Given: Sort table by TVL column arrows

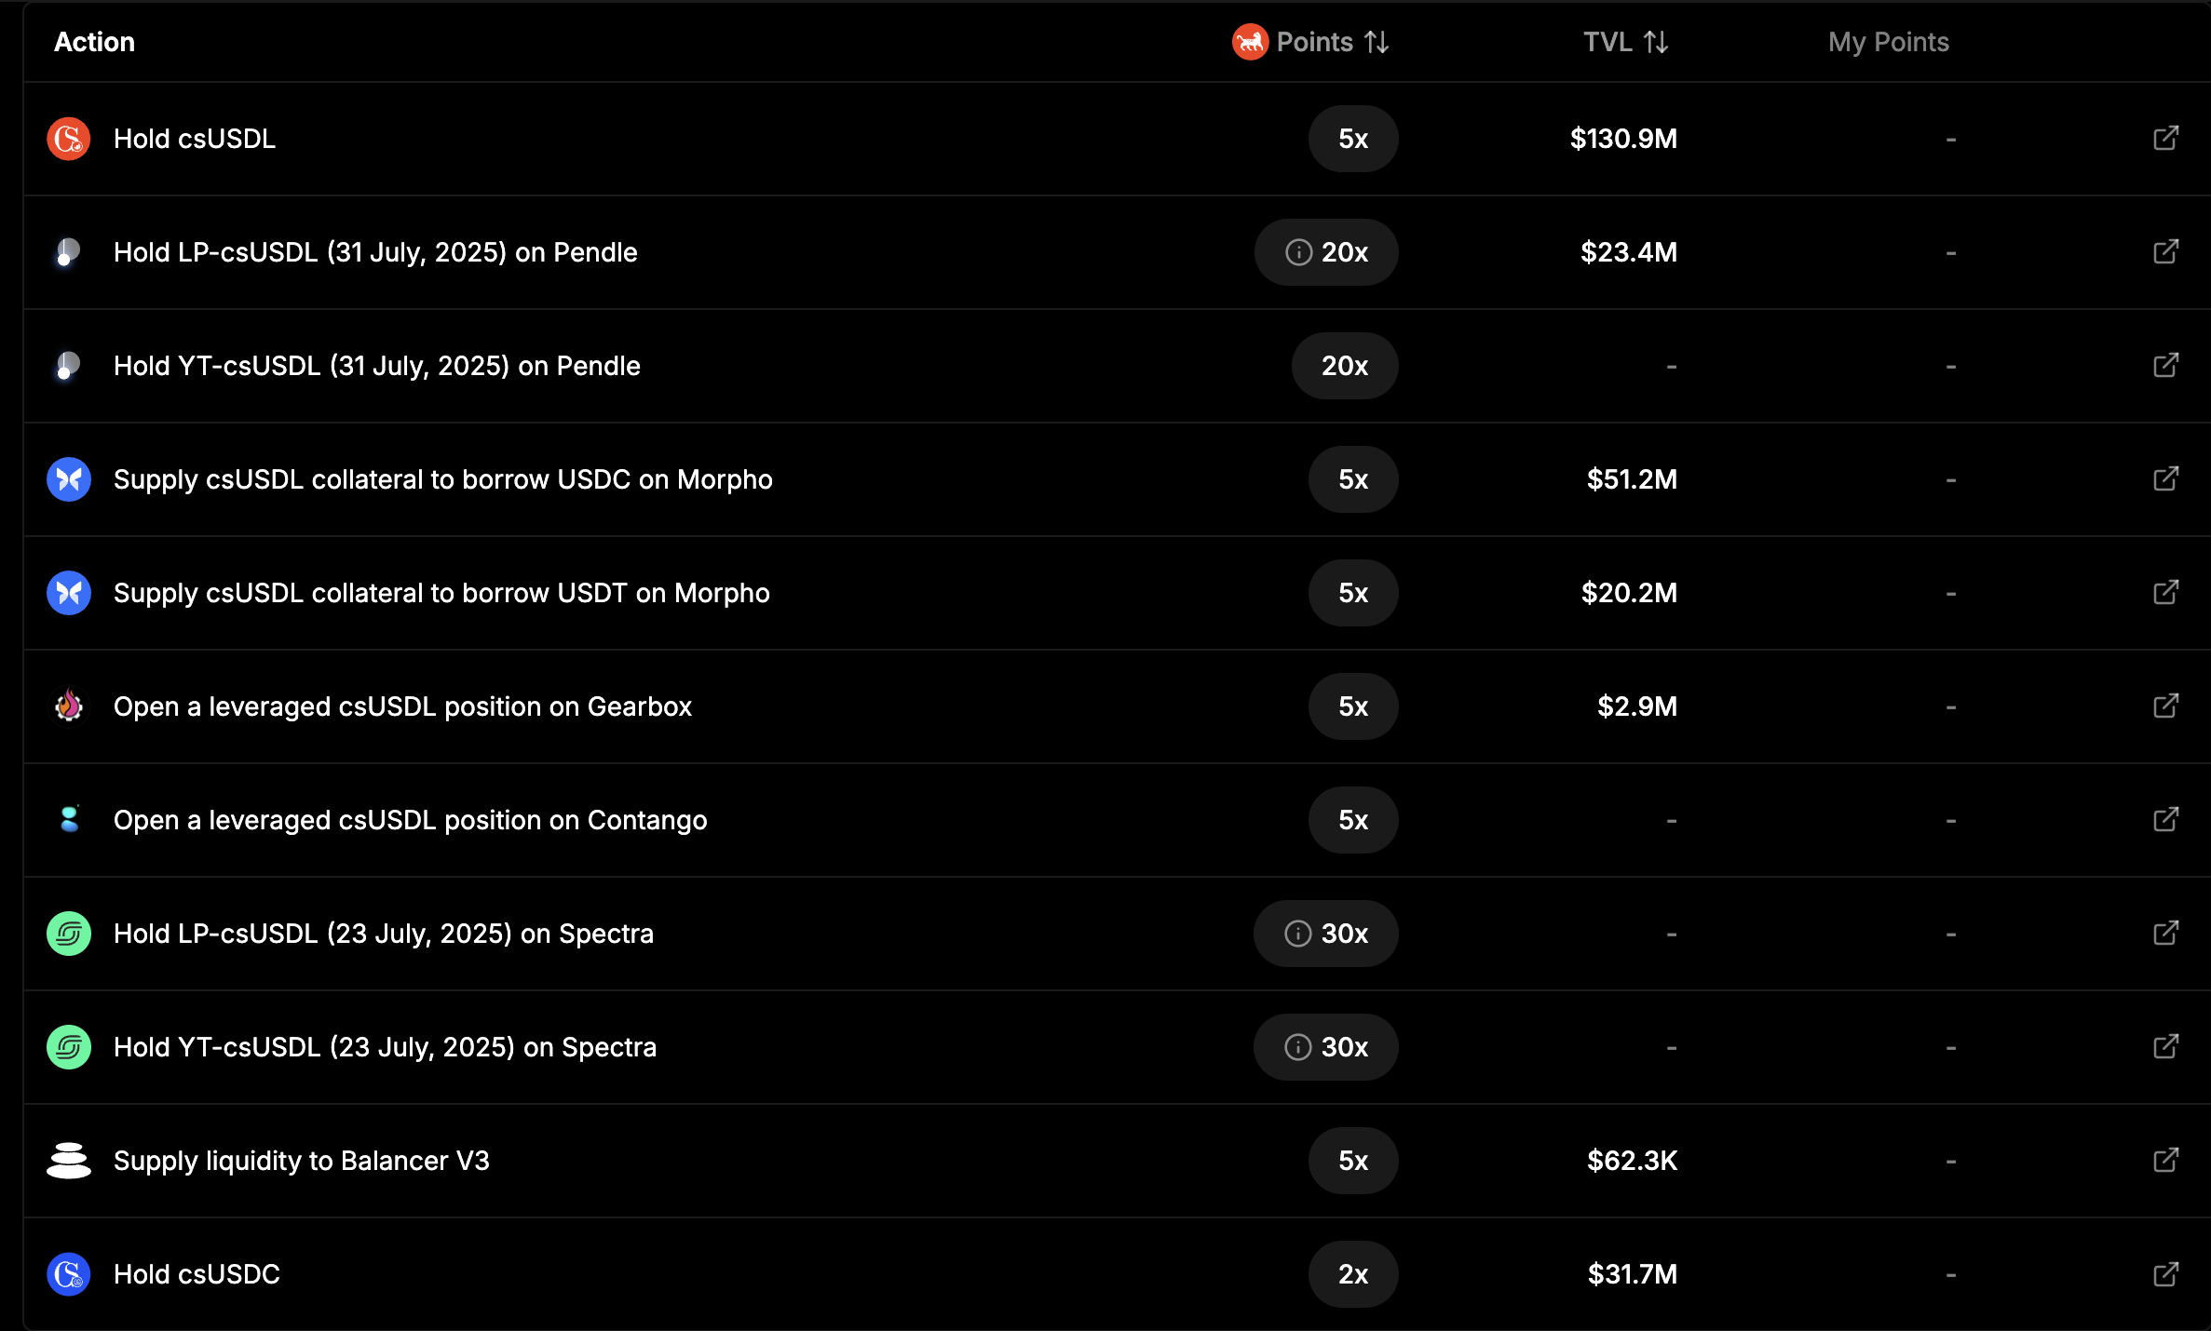Looking at the screenshot, I should click(x=1655, y=42).
